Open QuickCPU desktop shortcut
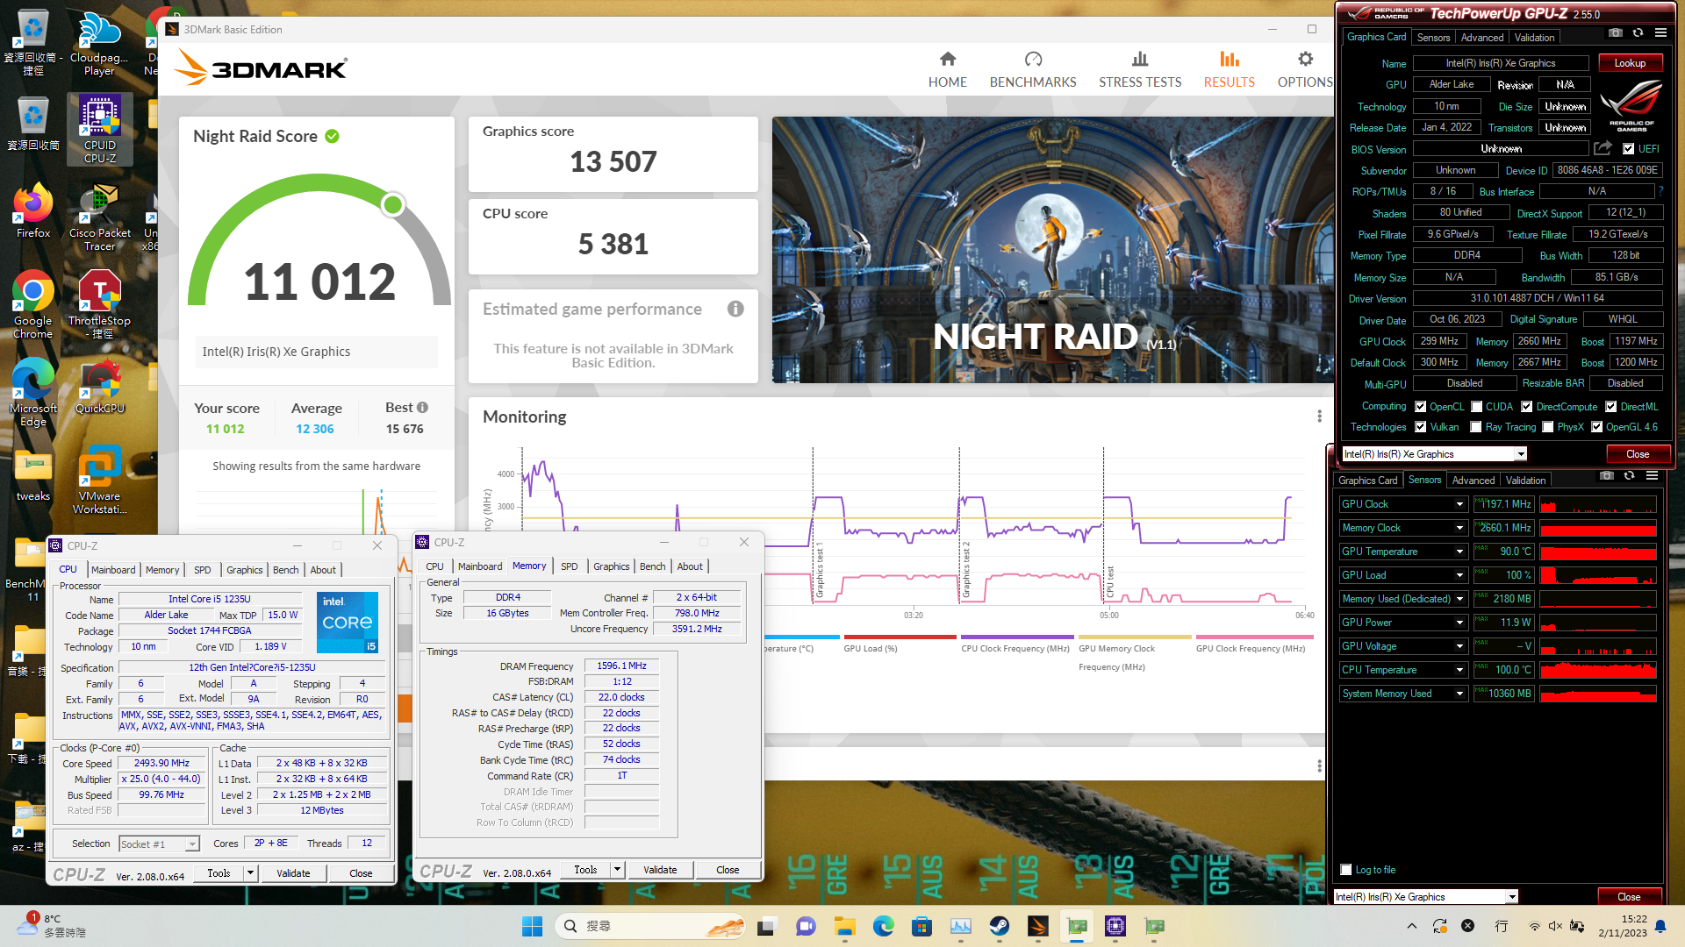1685x947 pixels. [100, 386]
